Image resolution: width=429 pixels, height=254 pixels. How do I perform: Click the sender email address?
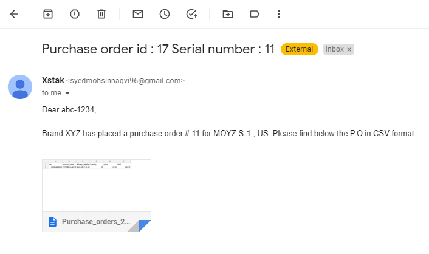pos(125,81)
